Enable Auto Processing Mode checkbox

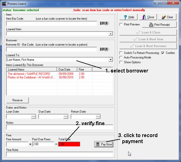point(121,57)
